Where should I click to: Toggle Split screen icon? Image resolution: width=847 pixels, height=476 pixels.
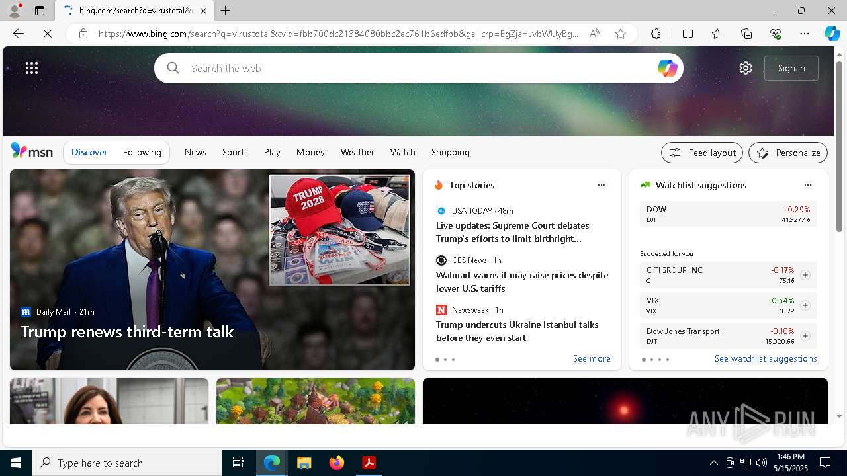688,34
